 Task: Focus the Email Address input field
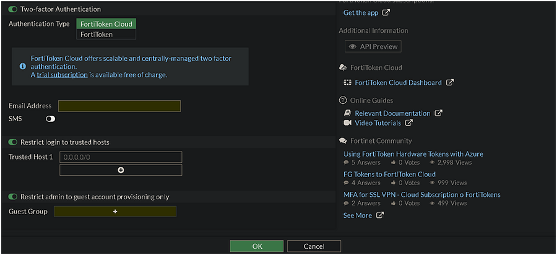pyautogui.click(x=119, y=106)
